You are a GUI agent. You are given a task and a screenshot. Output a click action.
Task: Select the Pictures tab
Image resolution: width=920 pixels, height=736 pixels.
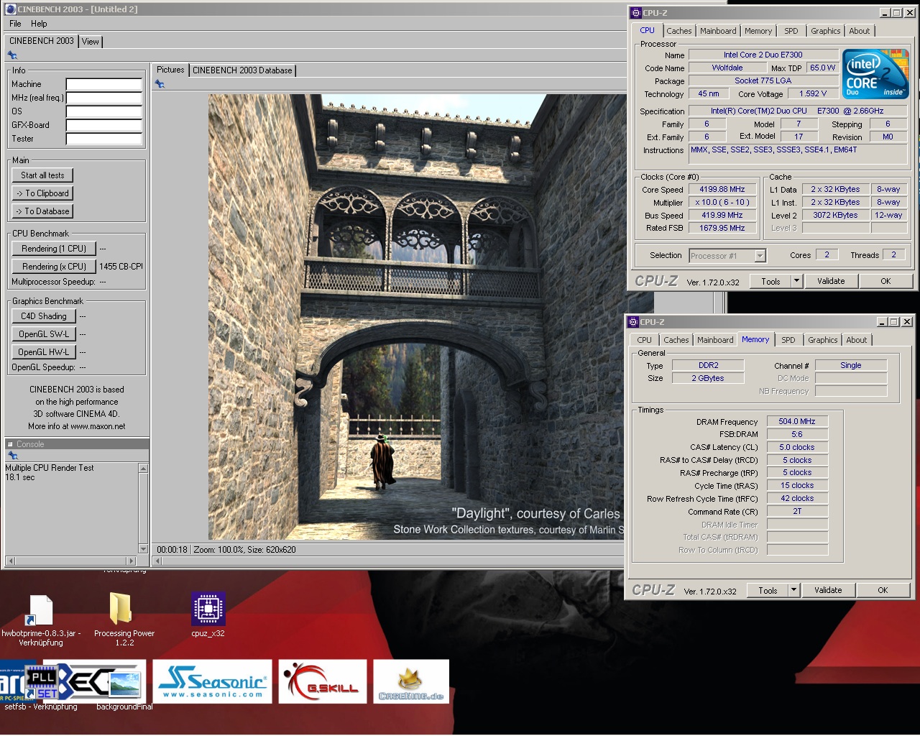click(170, 70)
